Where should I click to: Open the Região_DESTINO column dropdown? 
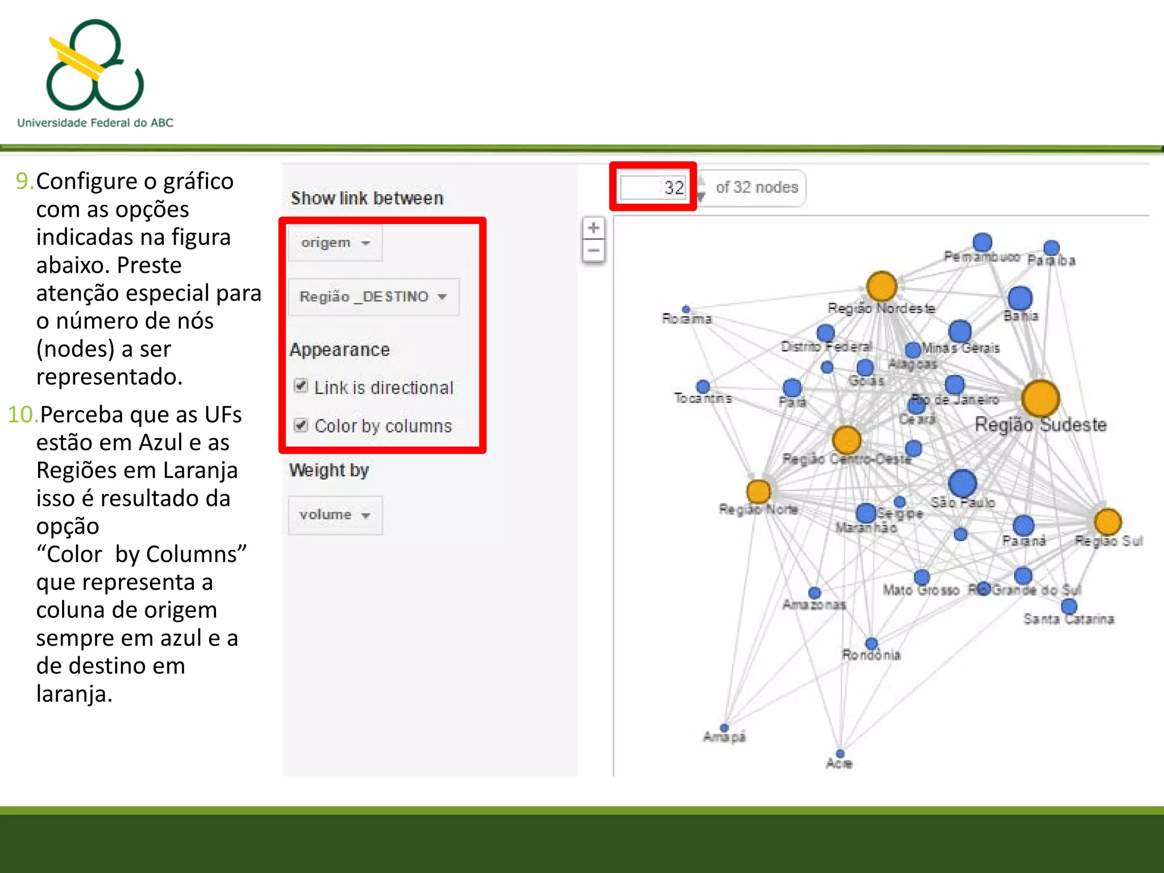pyautogui.click(x=373, y=297)
